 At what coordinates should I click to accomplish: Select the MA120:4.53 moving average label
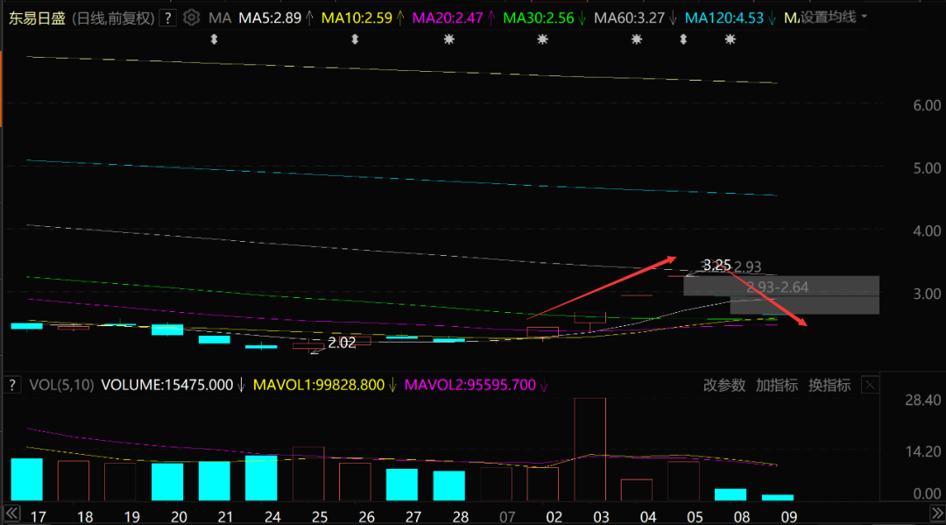(724, 18)
